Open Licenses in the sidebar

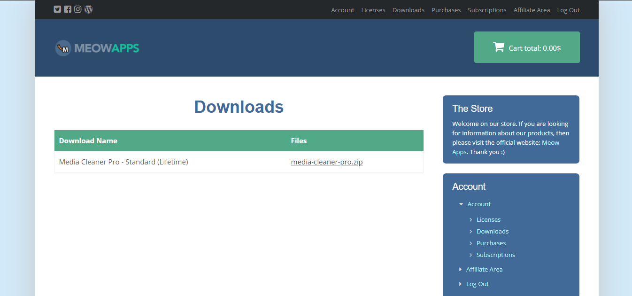click(488, 219)
